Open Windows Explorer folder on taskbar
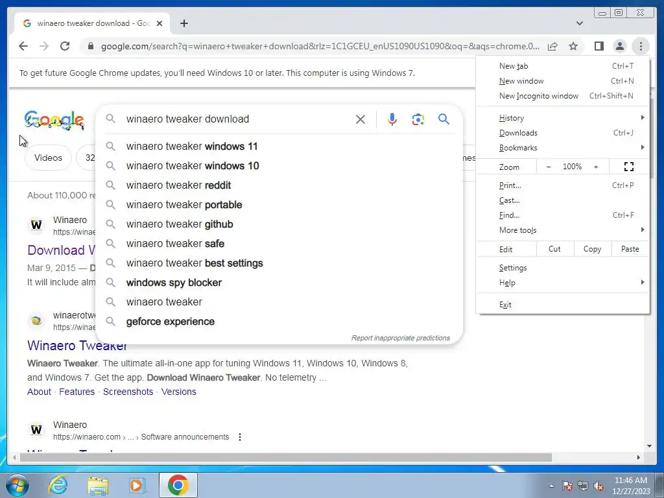 pos(98,485)
